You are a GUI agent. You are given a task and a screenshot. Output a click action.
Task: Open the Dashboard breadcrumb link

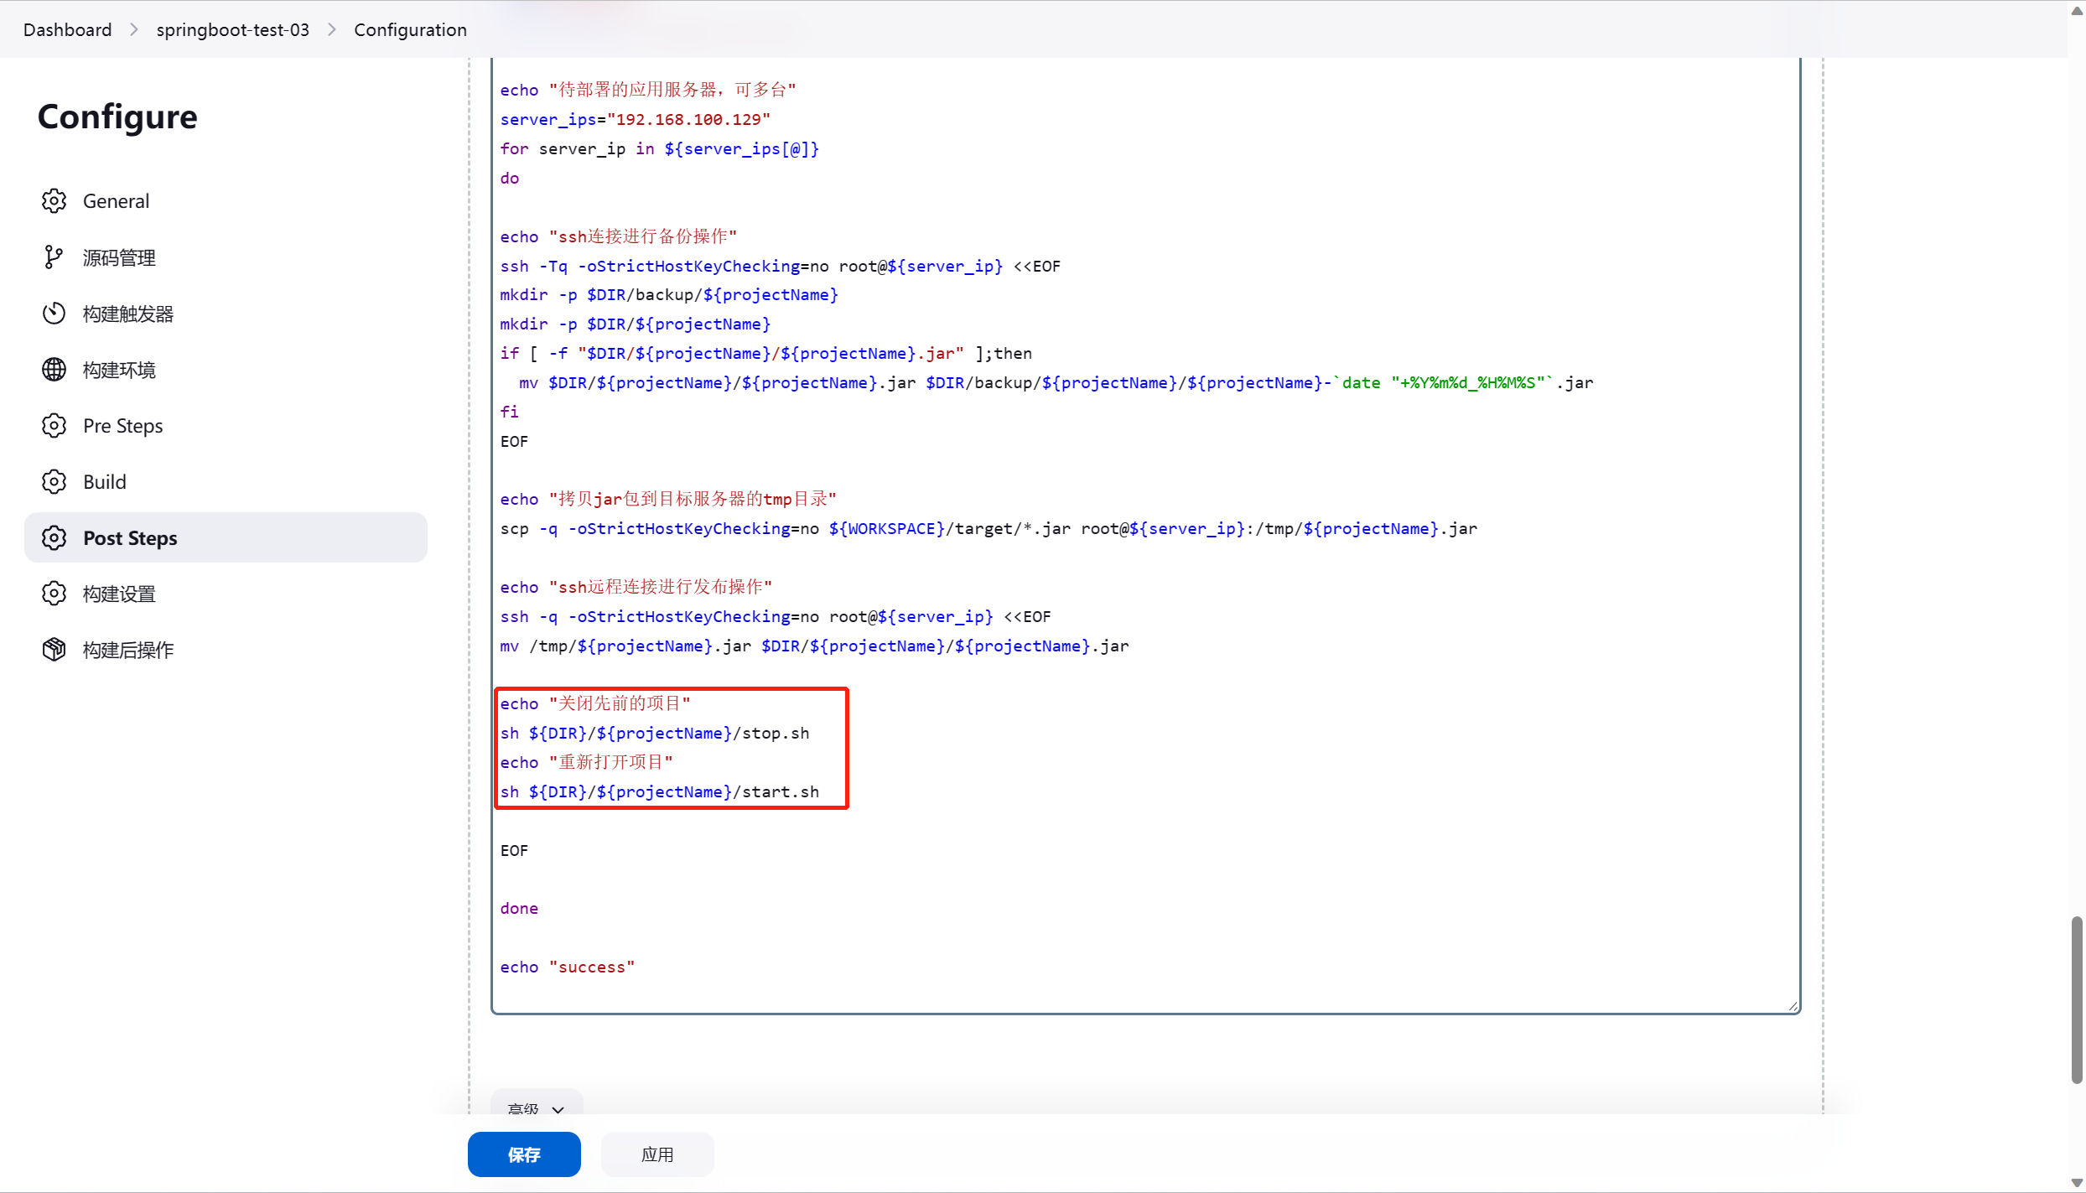pyautogui.click(x=67, y=30)
